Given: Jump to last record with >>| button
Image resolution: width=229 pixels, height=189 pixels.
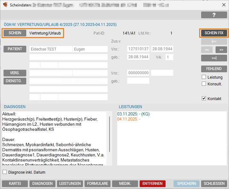Looking at the screenshot, I should pyautogui.click(x=214, y=58).
